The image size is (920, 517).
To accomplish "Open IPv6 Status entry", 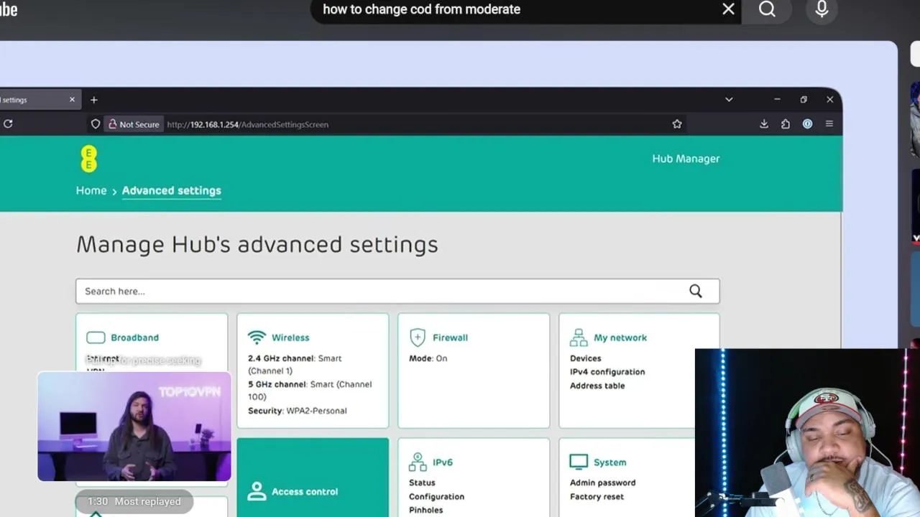I will (422, 483).
